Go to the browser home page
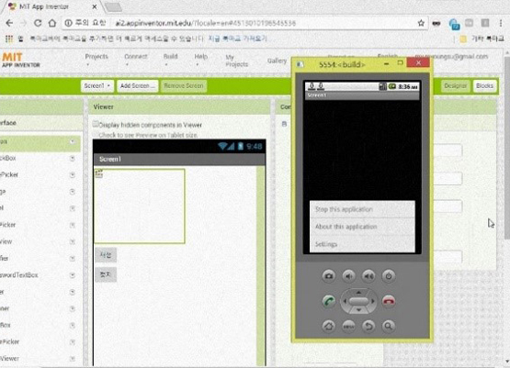This screenshot has width=510, height=368. [52, 23]
